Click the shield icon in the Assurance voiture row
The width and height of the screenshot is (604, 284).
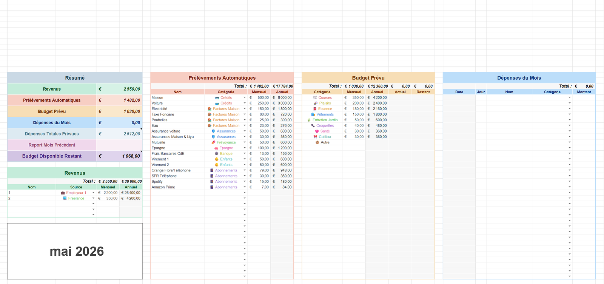pos(213,131)
